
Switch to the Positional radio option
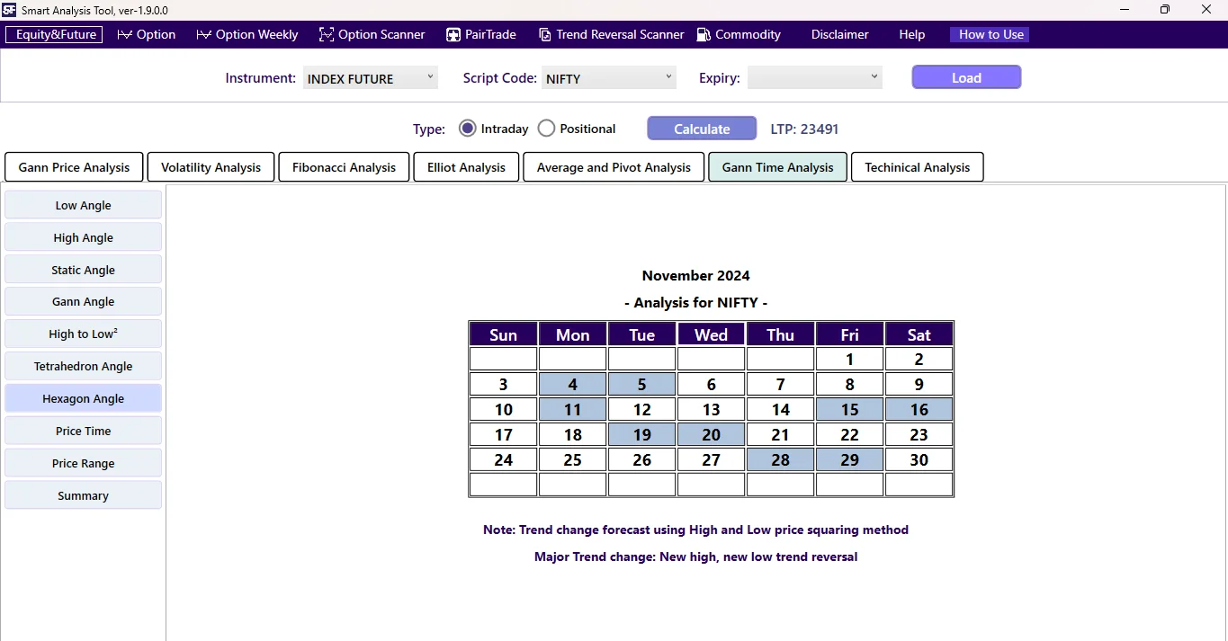point(546,128)
